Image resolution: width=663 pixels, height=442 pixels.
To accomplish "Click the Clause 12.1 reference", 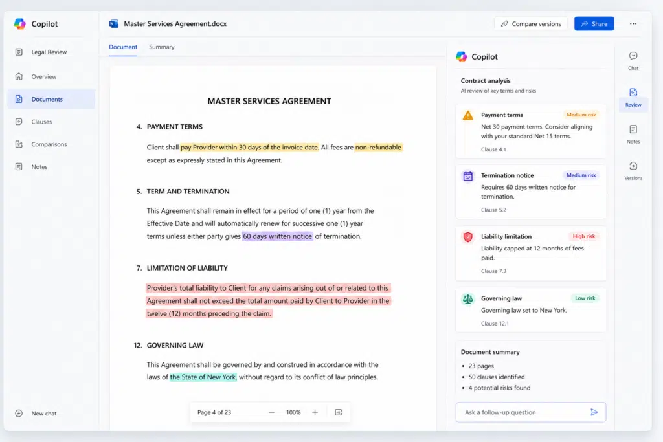I will [495, 324].
